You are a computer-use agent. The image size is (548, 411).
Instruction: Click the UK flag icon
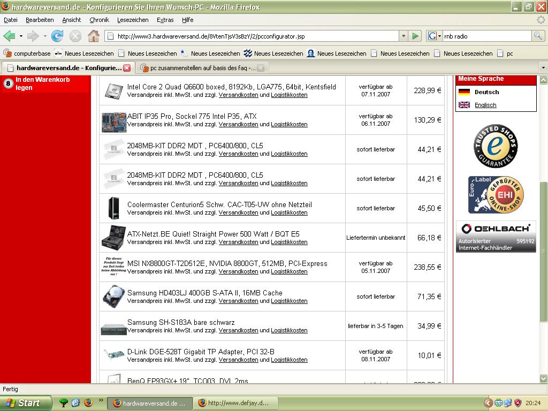click(x=464, y=105)
